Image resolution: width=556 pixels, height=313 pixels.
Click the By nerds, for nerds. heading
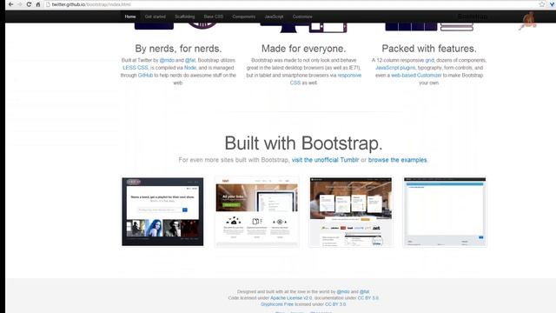click(x=178, y=49)
